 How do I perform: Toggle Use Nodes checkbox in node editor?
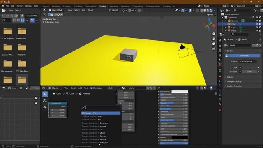pos(92,88)
